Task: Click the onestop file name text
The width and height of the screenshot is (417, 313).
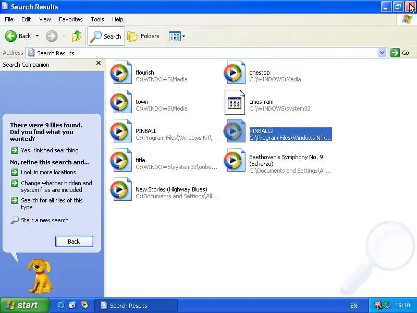Action: pyautogui.click(x=259, y=73)
